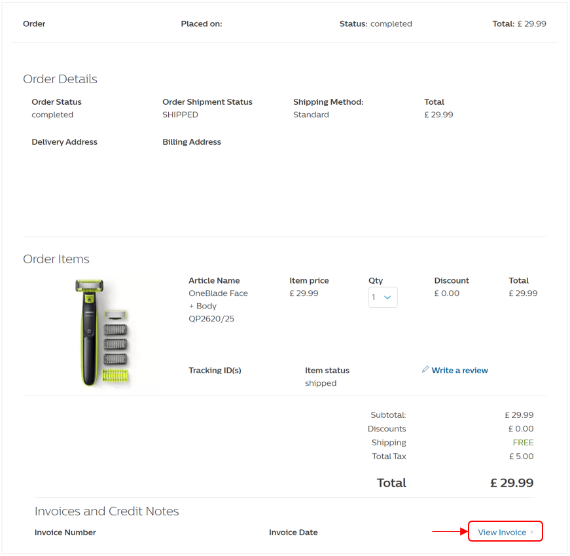Click the chevron arrow in the Qty box
The width and height of the screenshot is (570, 556).
[x=387, y=297]
